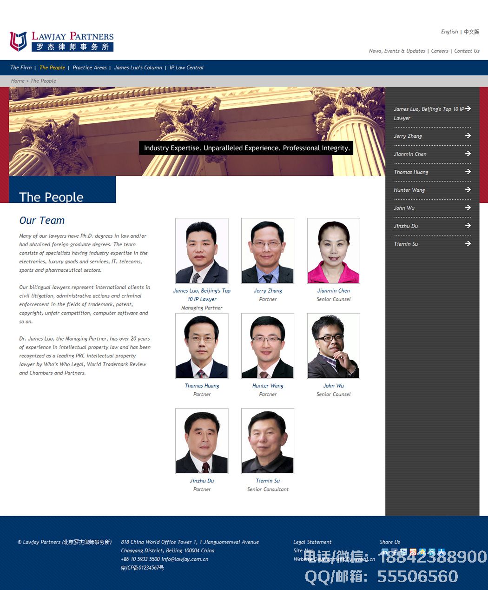Switch language to 中文版
The width and height of the screenshot is (488, 590).
coord(471,32)
